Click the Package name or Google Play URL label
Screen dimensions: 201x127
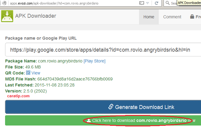[x=41, y=38]
